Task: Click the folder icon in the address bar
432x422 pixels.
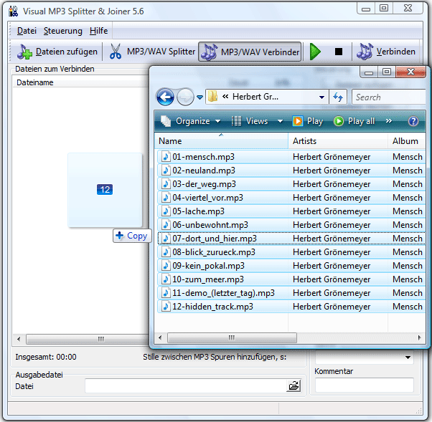Action: [x=212, y=97]
